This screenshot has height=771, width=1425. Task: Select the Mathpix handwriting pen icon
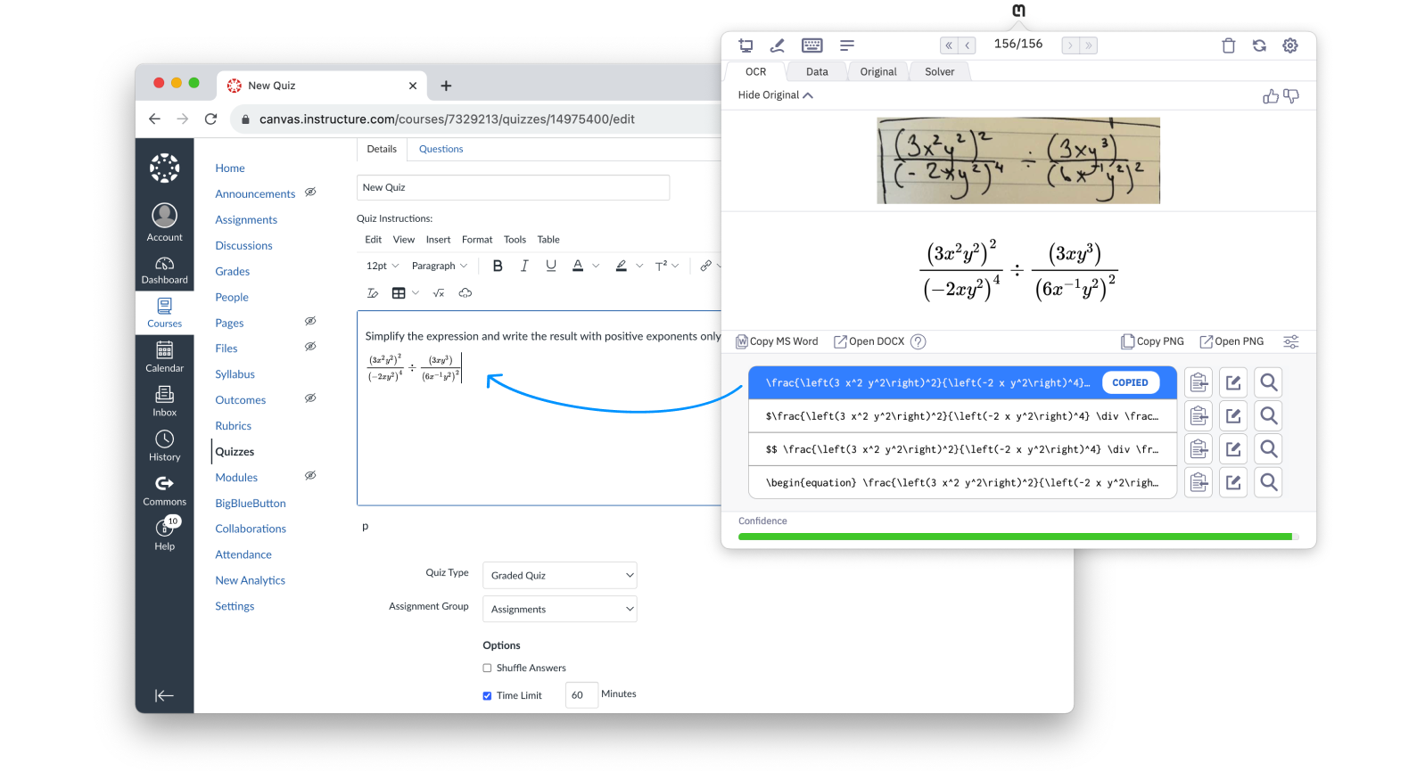(x=778, y=45)
